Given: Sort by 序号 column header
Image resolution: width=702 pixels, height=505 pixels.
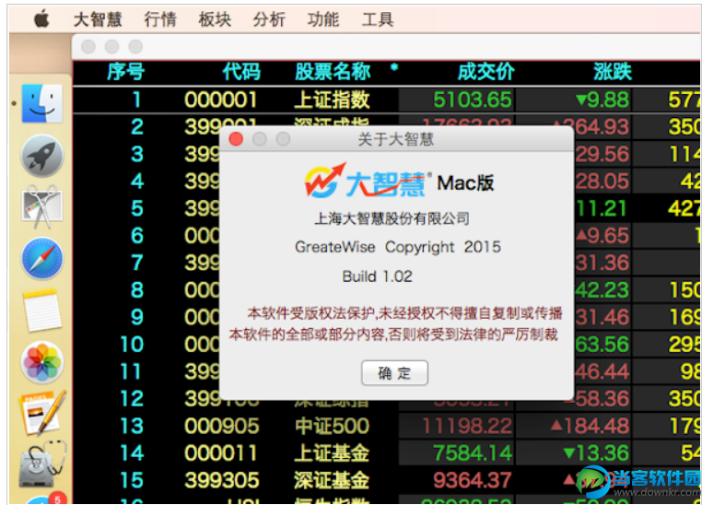Looking at the screenshot, I should click(126, 72).
